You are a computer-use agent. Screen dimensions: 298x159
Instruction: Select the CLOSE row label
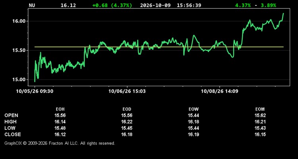(13, 134)
